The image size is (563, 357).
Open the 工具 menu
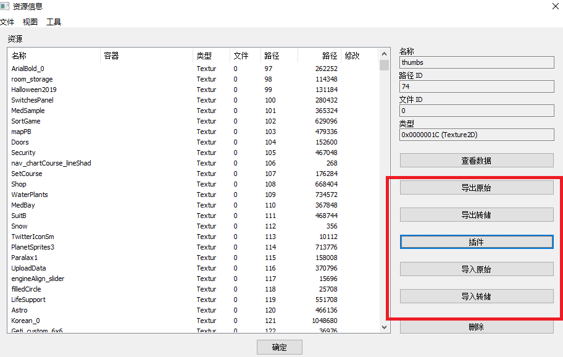click(54, 22)
